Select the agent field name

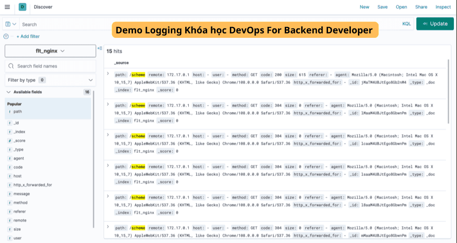19,158
